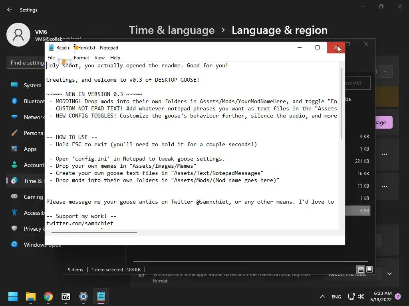Launch Google Chrome from the taskbar
This screenshot has width=409, height=306.
tap(48, 296)
